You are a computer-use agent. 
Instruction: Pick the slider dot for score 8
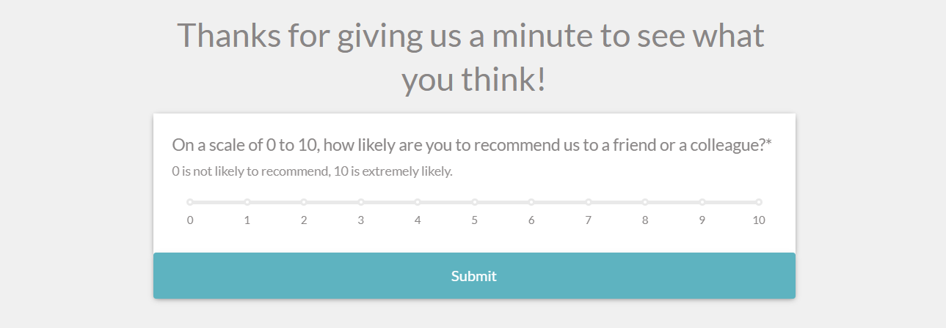tap(645, 202)
